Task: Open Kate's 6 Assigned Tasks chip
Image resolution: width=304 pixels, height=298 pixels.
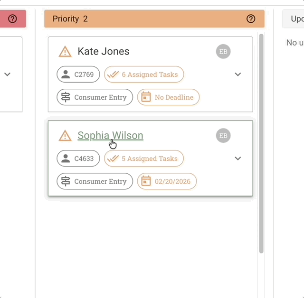Action: coord(144,74)
